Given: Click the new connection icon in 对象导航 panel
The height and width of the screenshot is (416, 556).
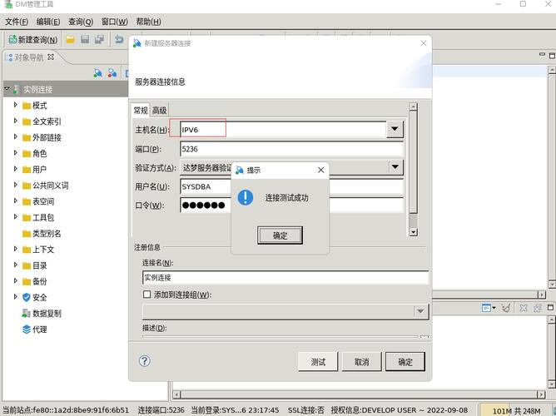Looking at the screenshot, I should point(98,73).
